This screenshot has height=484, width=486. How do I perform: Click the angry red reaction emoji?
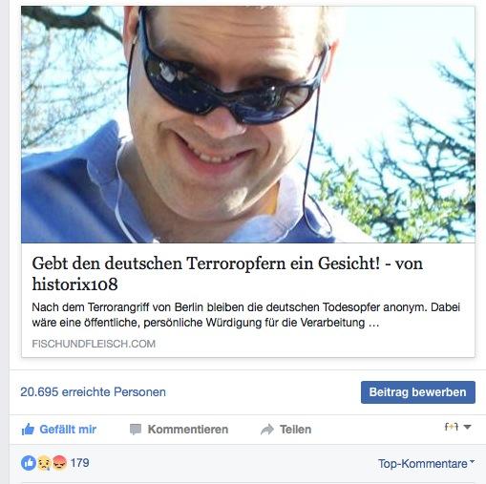pyautogui.click(x=59, y=463)
